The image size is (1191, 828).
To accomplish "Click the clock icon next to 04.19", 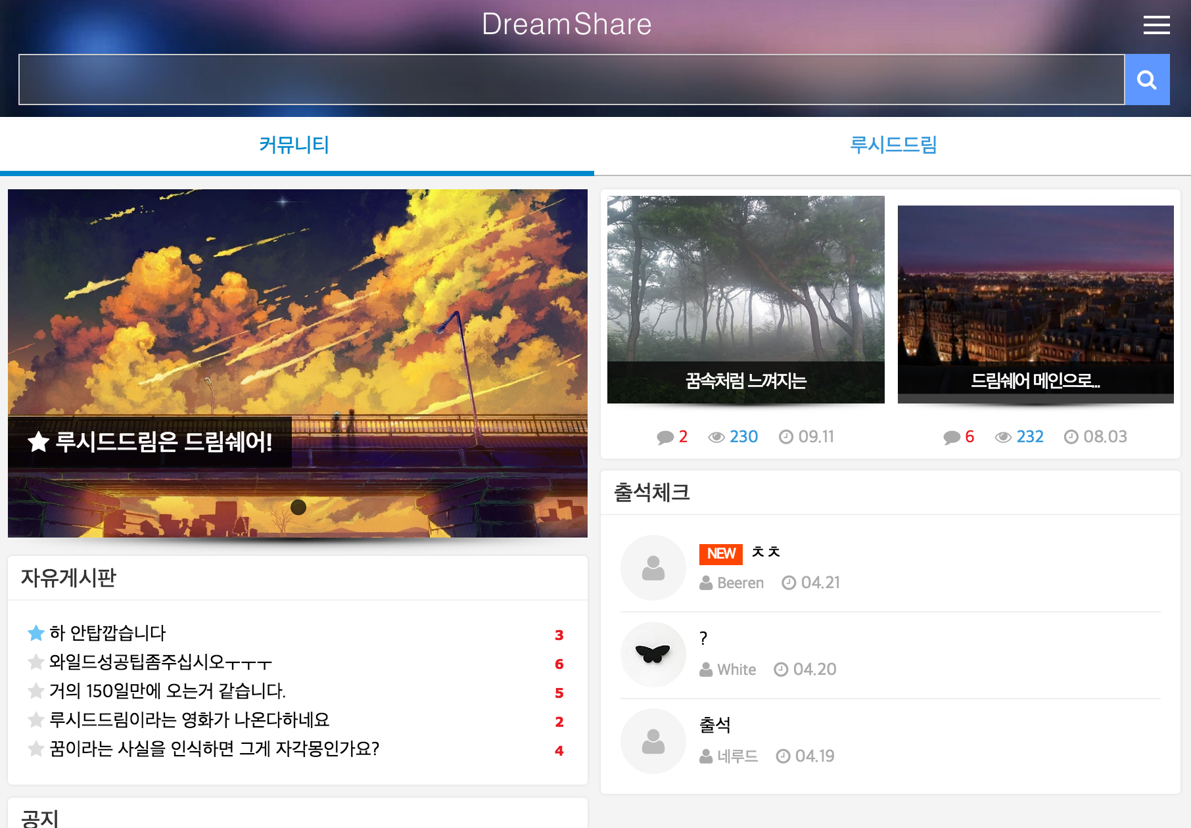I will (783, 756).
